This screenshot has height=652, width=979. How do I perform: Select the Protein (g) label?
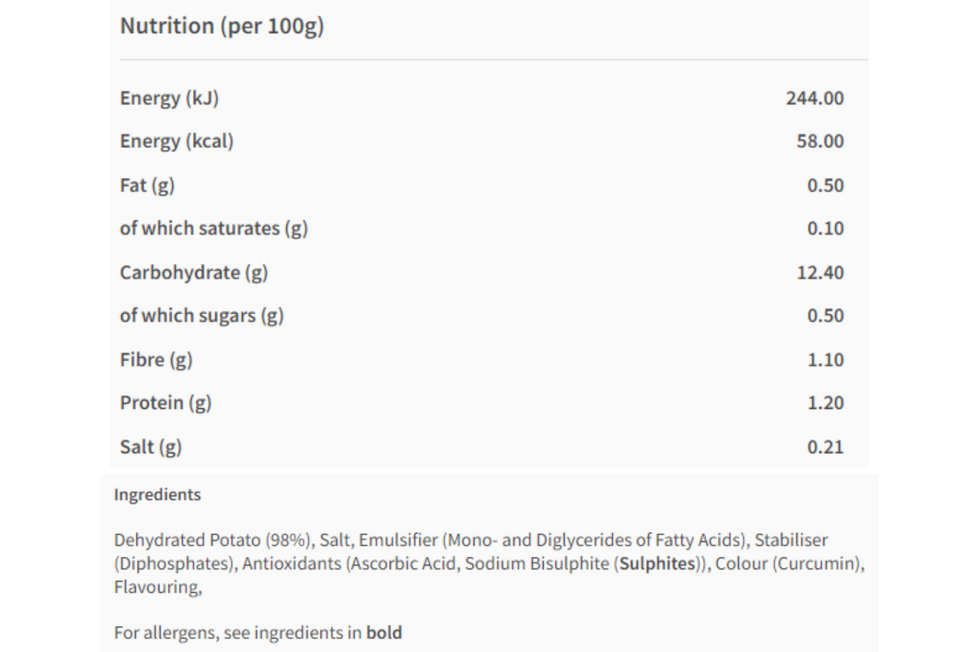point(165,403)
